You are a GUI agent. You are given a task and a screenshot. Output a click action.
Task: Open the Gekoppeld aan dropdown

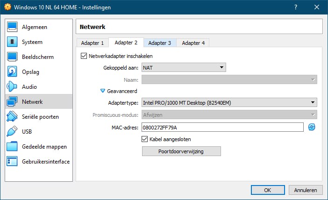click(x=184, y=68)
